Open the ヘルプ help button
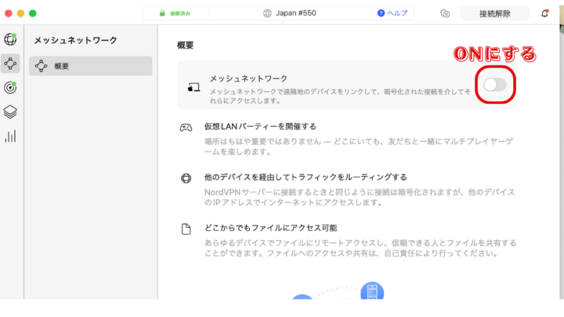 (394, 13)
